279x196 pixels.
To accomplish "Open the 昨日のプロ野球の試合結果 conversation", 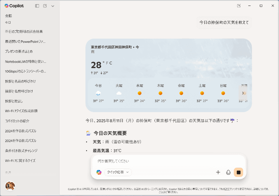I will [x=24, y=32].
